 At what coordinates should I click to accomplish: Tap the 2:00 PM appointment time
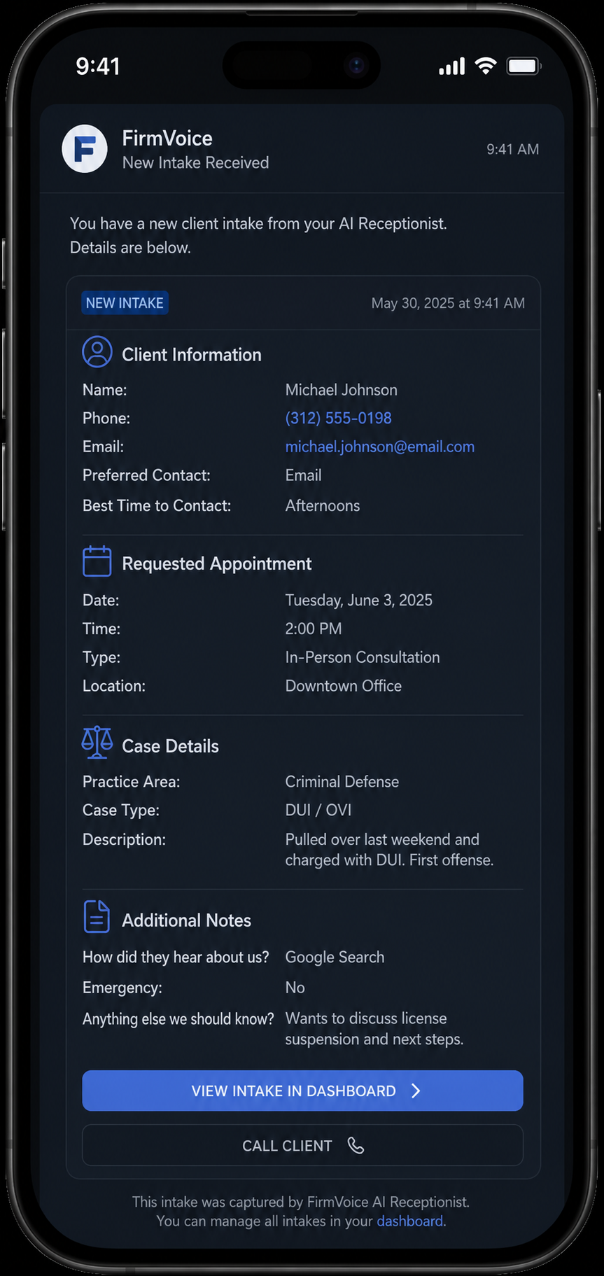pyautogui.click(x=314, y=629)
